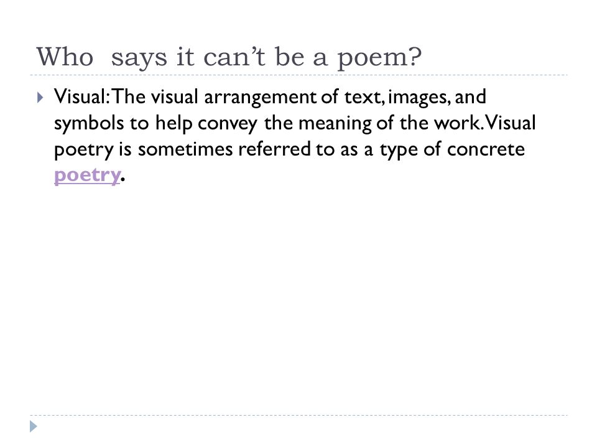Click the period after the poetry link
This screenshot has width=597, height=448.
123,179
